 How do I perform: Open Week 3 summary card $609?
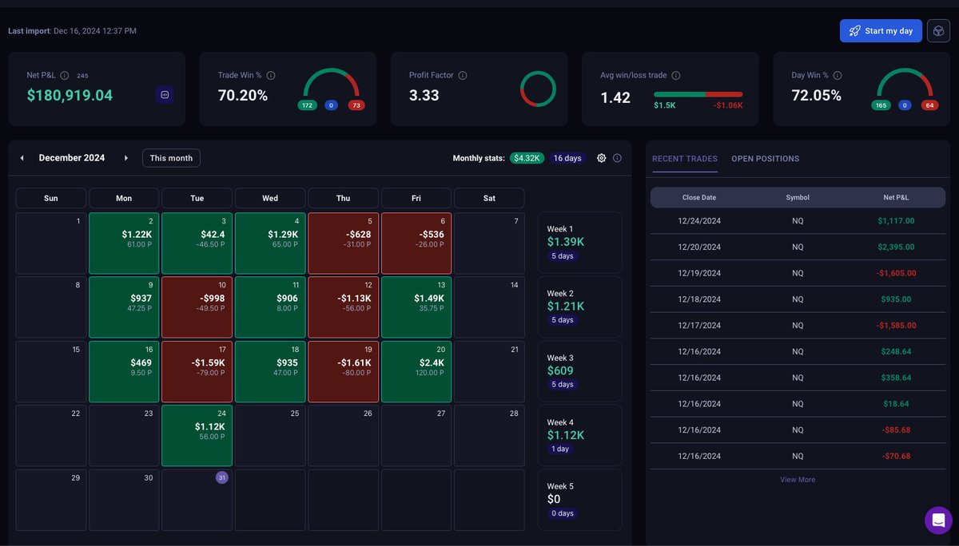(579, 372)
